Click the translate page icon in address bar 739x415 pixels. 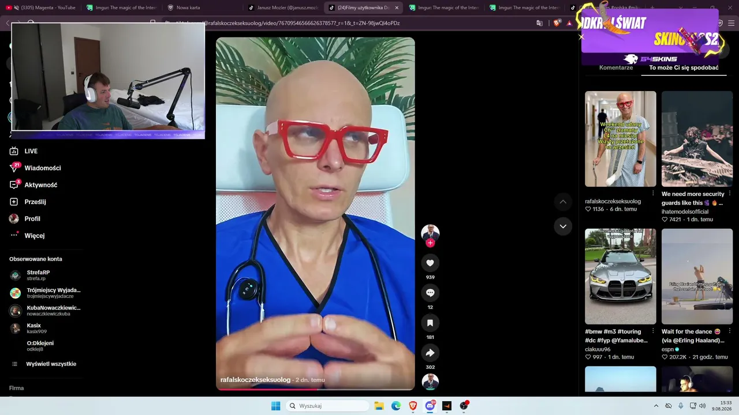[540, 23]
